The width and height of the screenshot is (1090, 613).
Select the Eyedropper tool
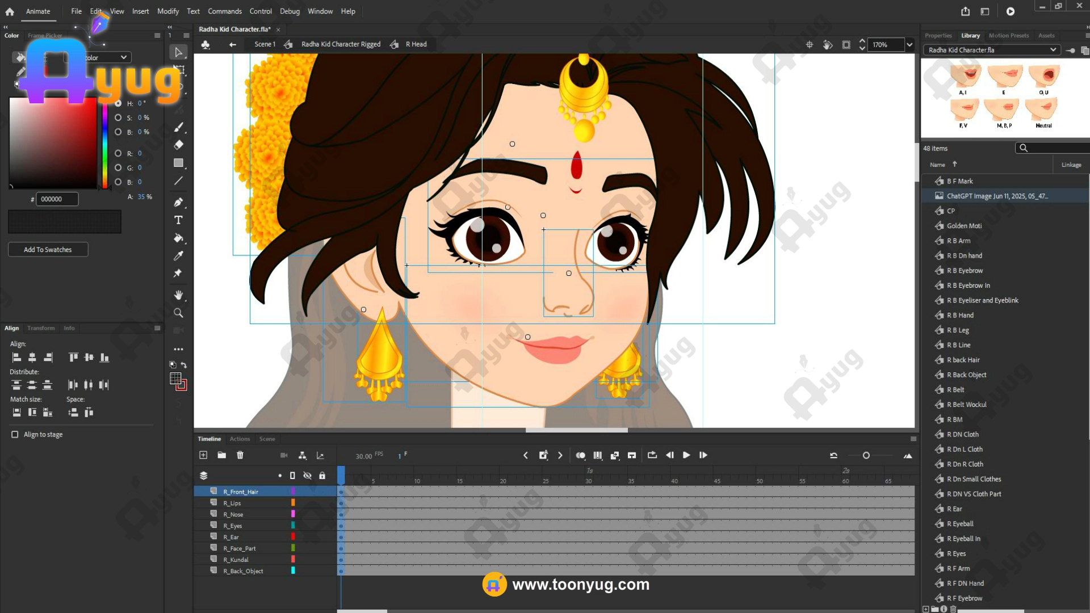(178, 256)
